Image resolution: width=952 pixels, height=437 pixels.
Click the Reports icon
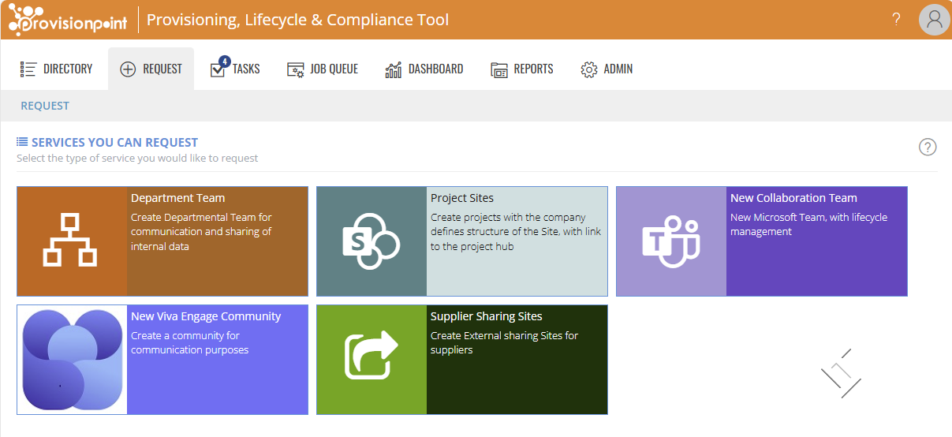tap(499, 69)
